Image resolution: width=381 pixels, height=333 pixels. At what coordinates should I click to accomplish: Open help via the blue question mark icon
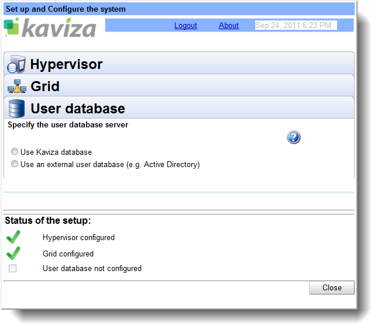click(x=293, y=137)
